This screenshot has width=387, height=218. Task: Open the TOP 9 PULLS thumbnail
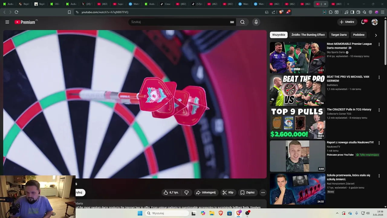click(x=298, y=123)
